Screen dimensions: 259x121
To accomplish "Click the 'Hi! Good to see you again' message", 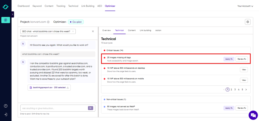I will (x=61, y=45).
